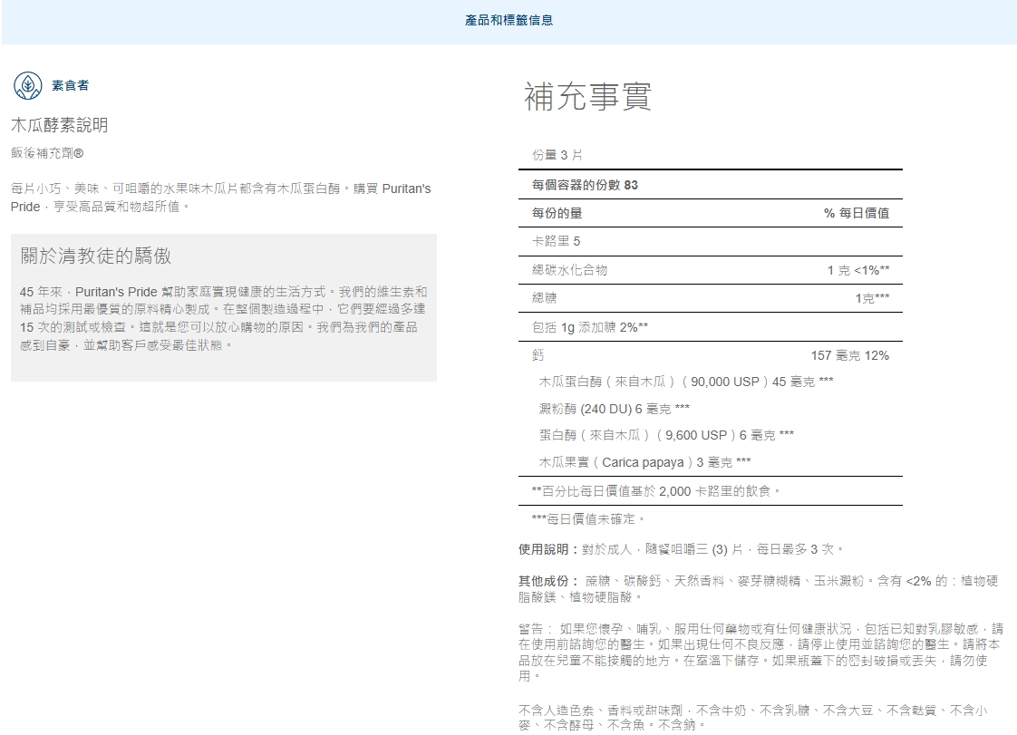This screenshot has width=1017, height=735.
Task: Click the 飯後補充劑® text
Action: coord(47,153)
